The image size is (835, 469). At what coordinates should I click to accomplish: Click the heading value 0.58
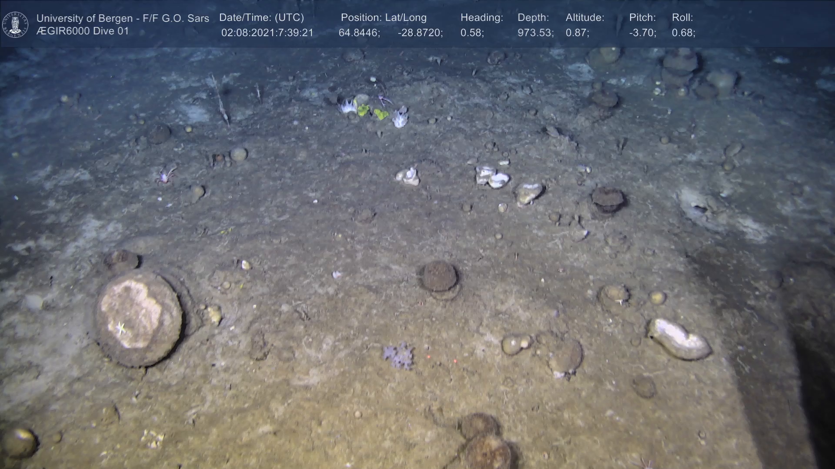click(x=472, y=33)
